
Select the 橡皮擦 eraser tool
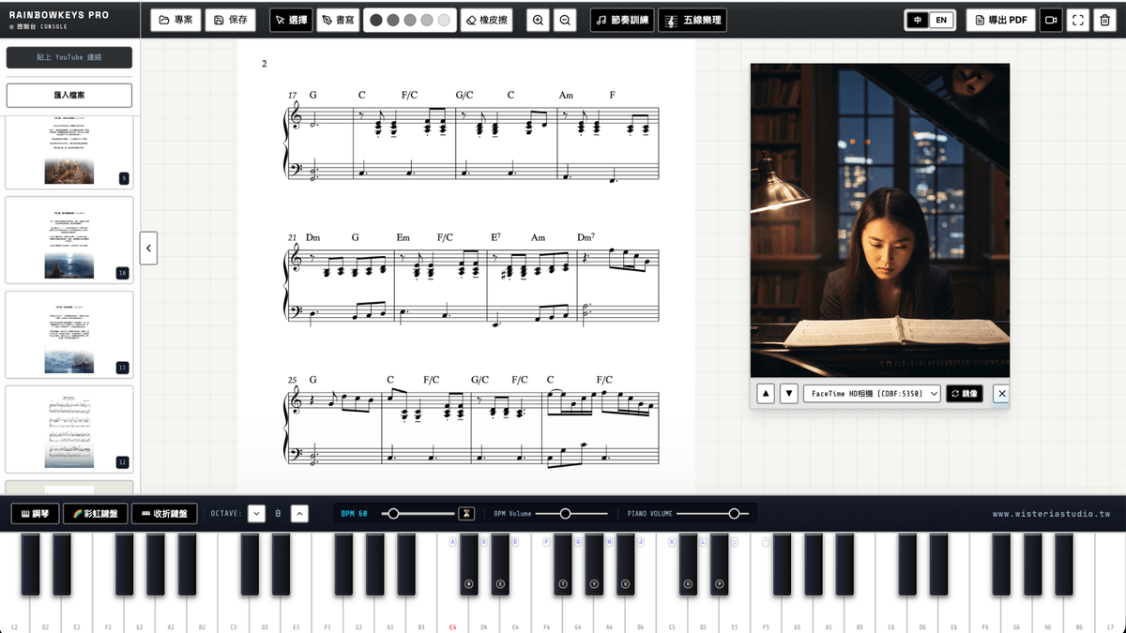[x=486, y=20]
